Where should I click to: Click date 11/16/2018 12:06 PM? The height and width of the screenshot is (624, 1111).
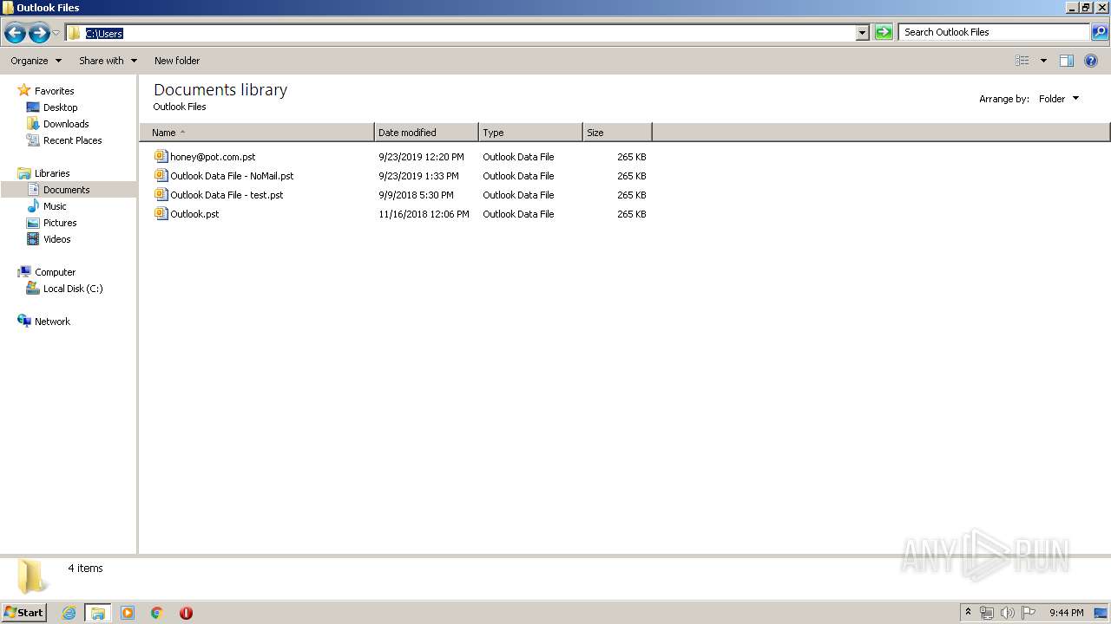click(x=424, y=214)
